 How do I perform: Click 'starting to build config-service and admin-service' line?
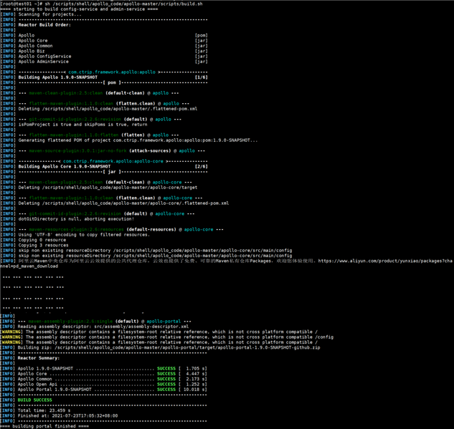click(79, 9)
